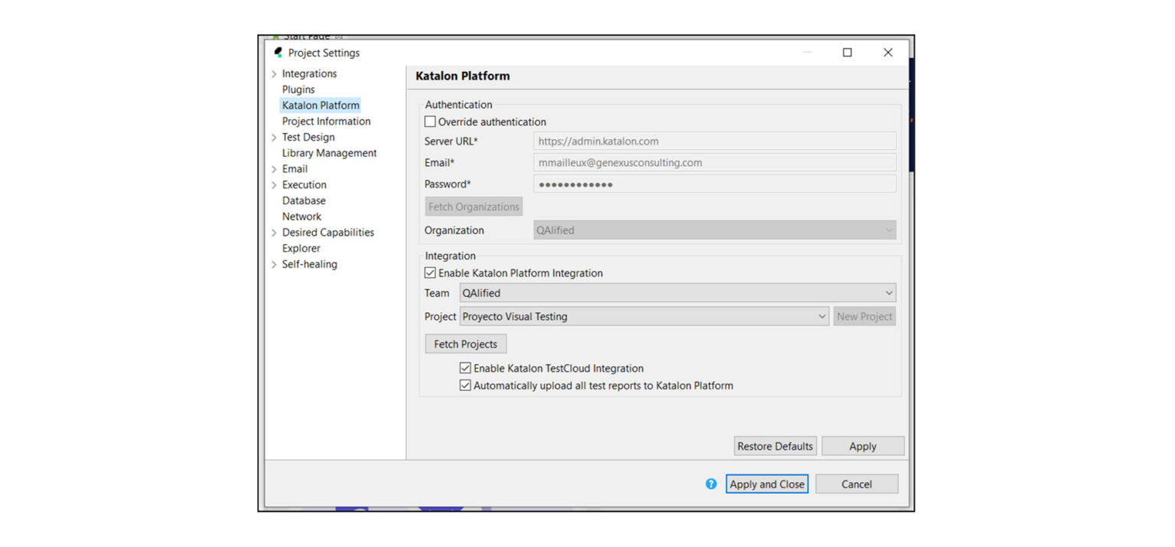The height and width of the screenshot is (547, 1175).
Task: Expand the Integrations tree node
Action: 275,73
